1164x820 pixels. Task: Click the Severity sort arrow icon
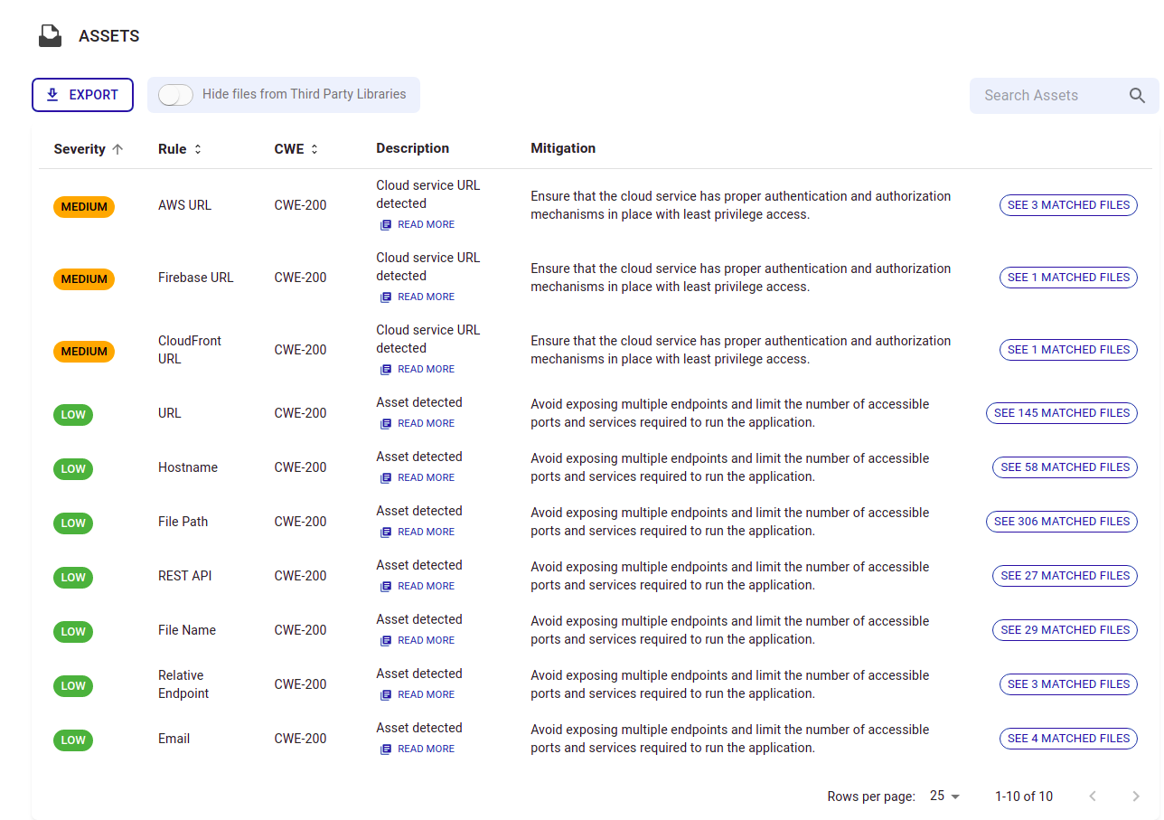click(117, 149)
